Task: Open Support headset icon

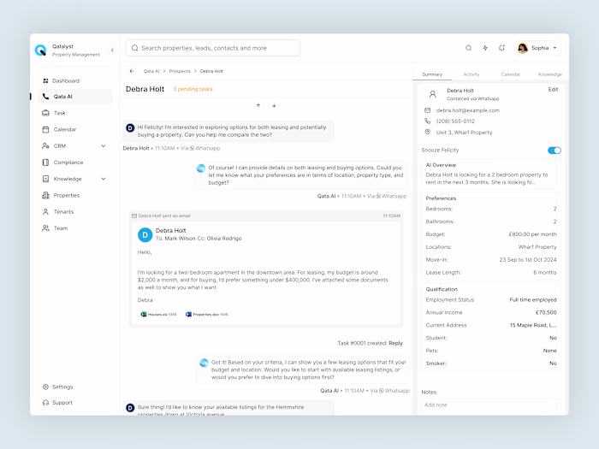Action: (x=45, y=403)
